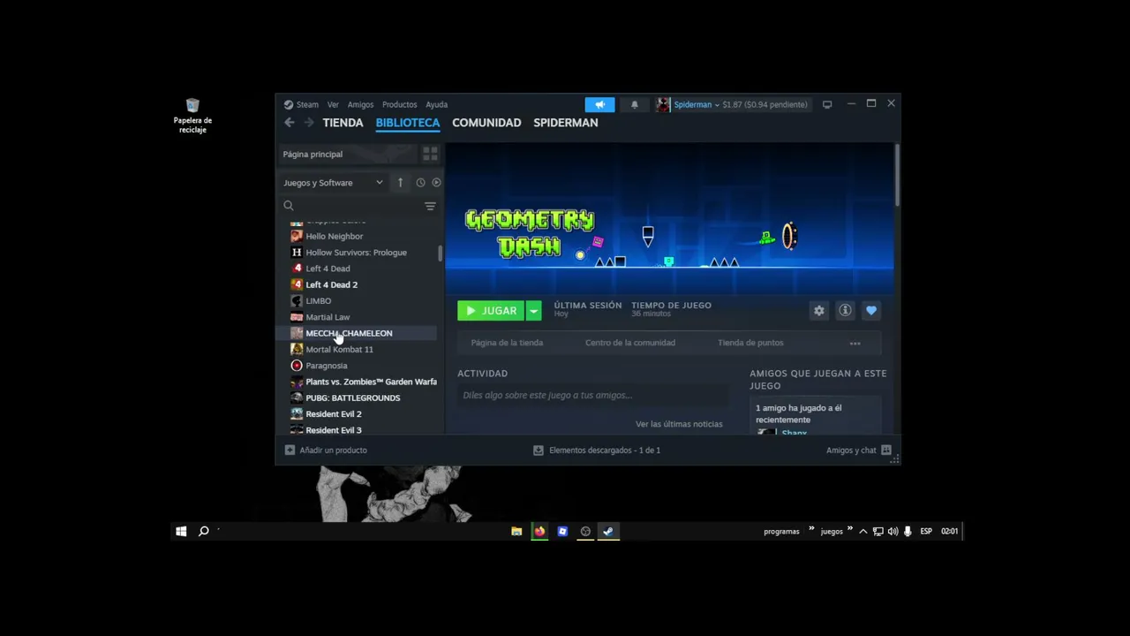This screenshot has height=636, width=1130.
Task: Click the recent clock icon in library filter
Action: pyautogui.click(x=420, y=183)
